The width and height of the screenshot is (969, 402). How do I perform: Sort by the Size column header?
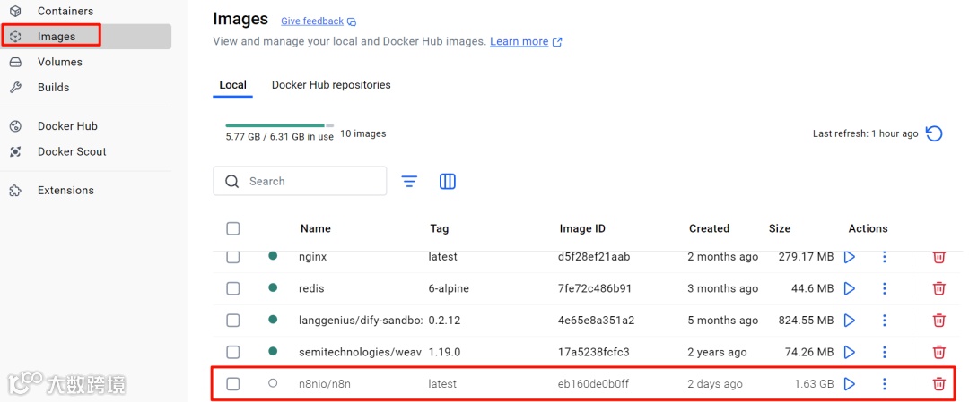780,228
